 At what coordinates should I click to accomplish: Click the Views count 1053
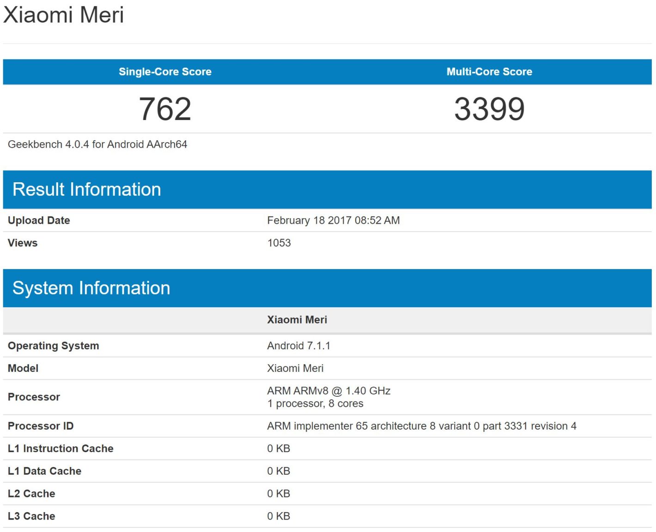(x=279, y=243)
